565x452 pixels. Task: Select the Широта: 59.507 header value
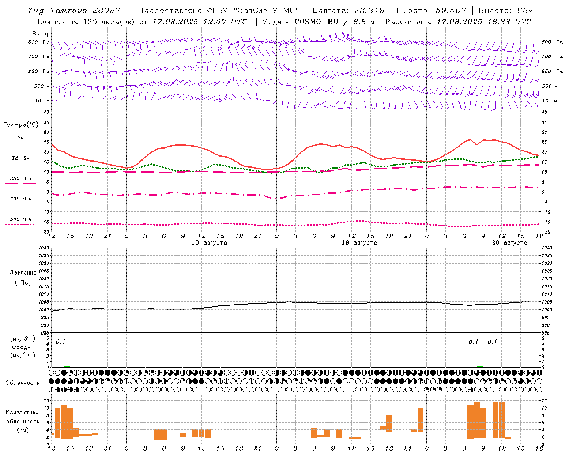click(x=431, y=11)
